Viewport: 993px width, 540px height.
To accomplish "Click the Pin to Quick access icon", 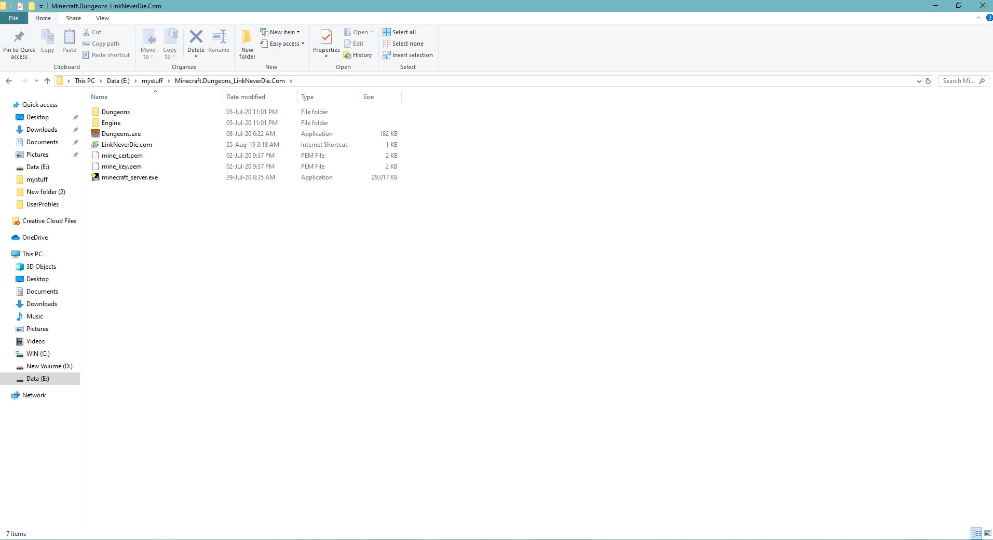I will (19, 37).
